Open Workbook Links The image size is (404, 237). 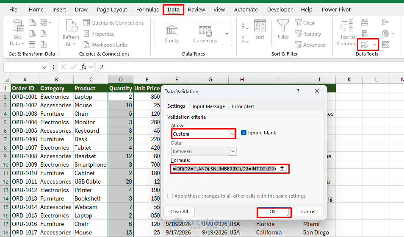tap(105, 45)
